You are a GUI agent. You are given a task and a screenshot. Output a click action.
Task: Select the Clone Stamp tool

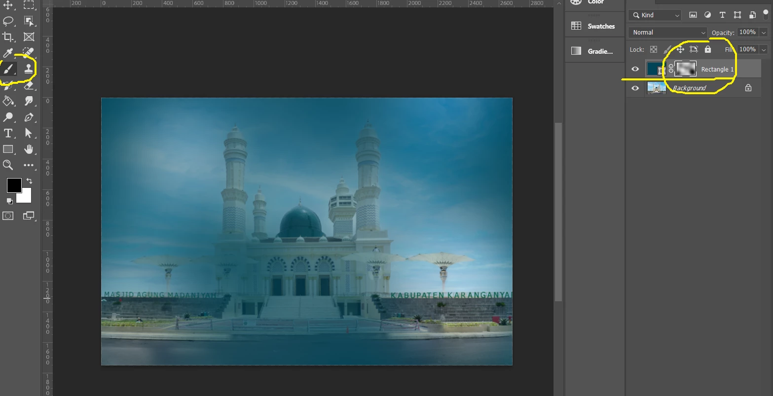click(29, 69)
